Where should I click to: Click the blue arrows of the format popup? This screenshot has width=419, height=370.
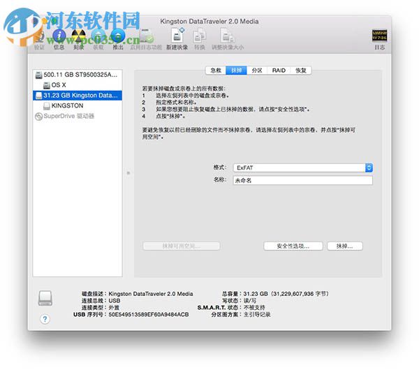point(369,168)
